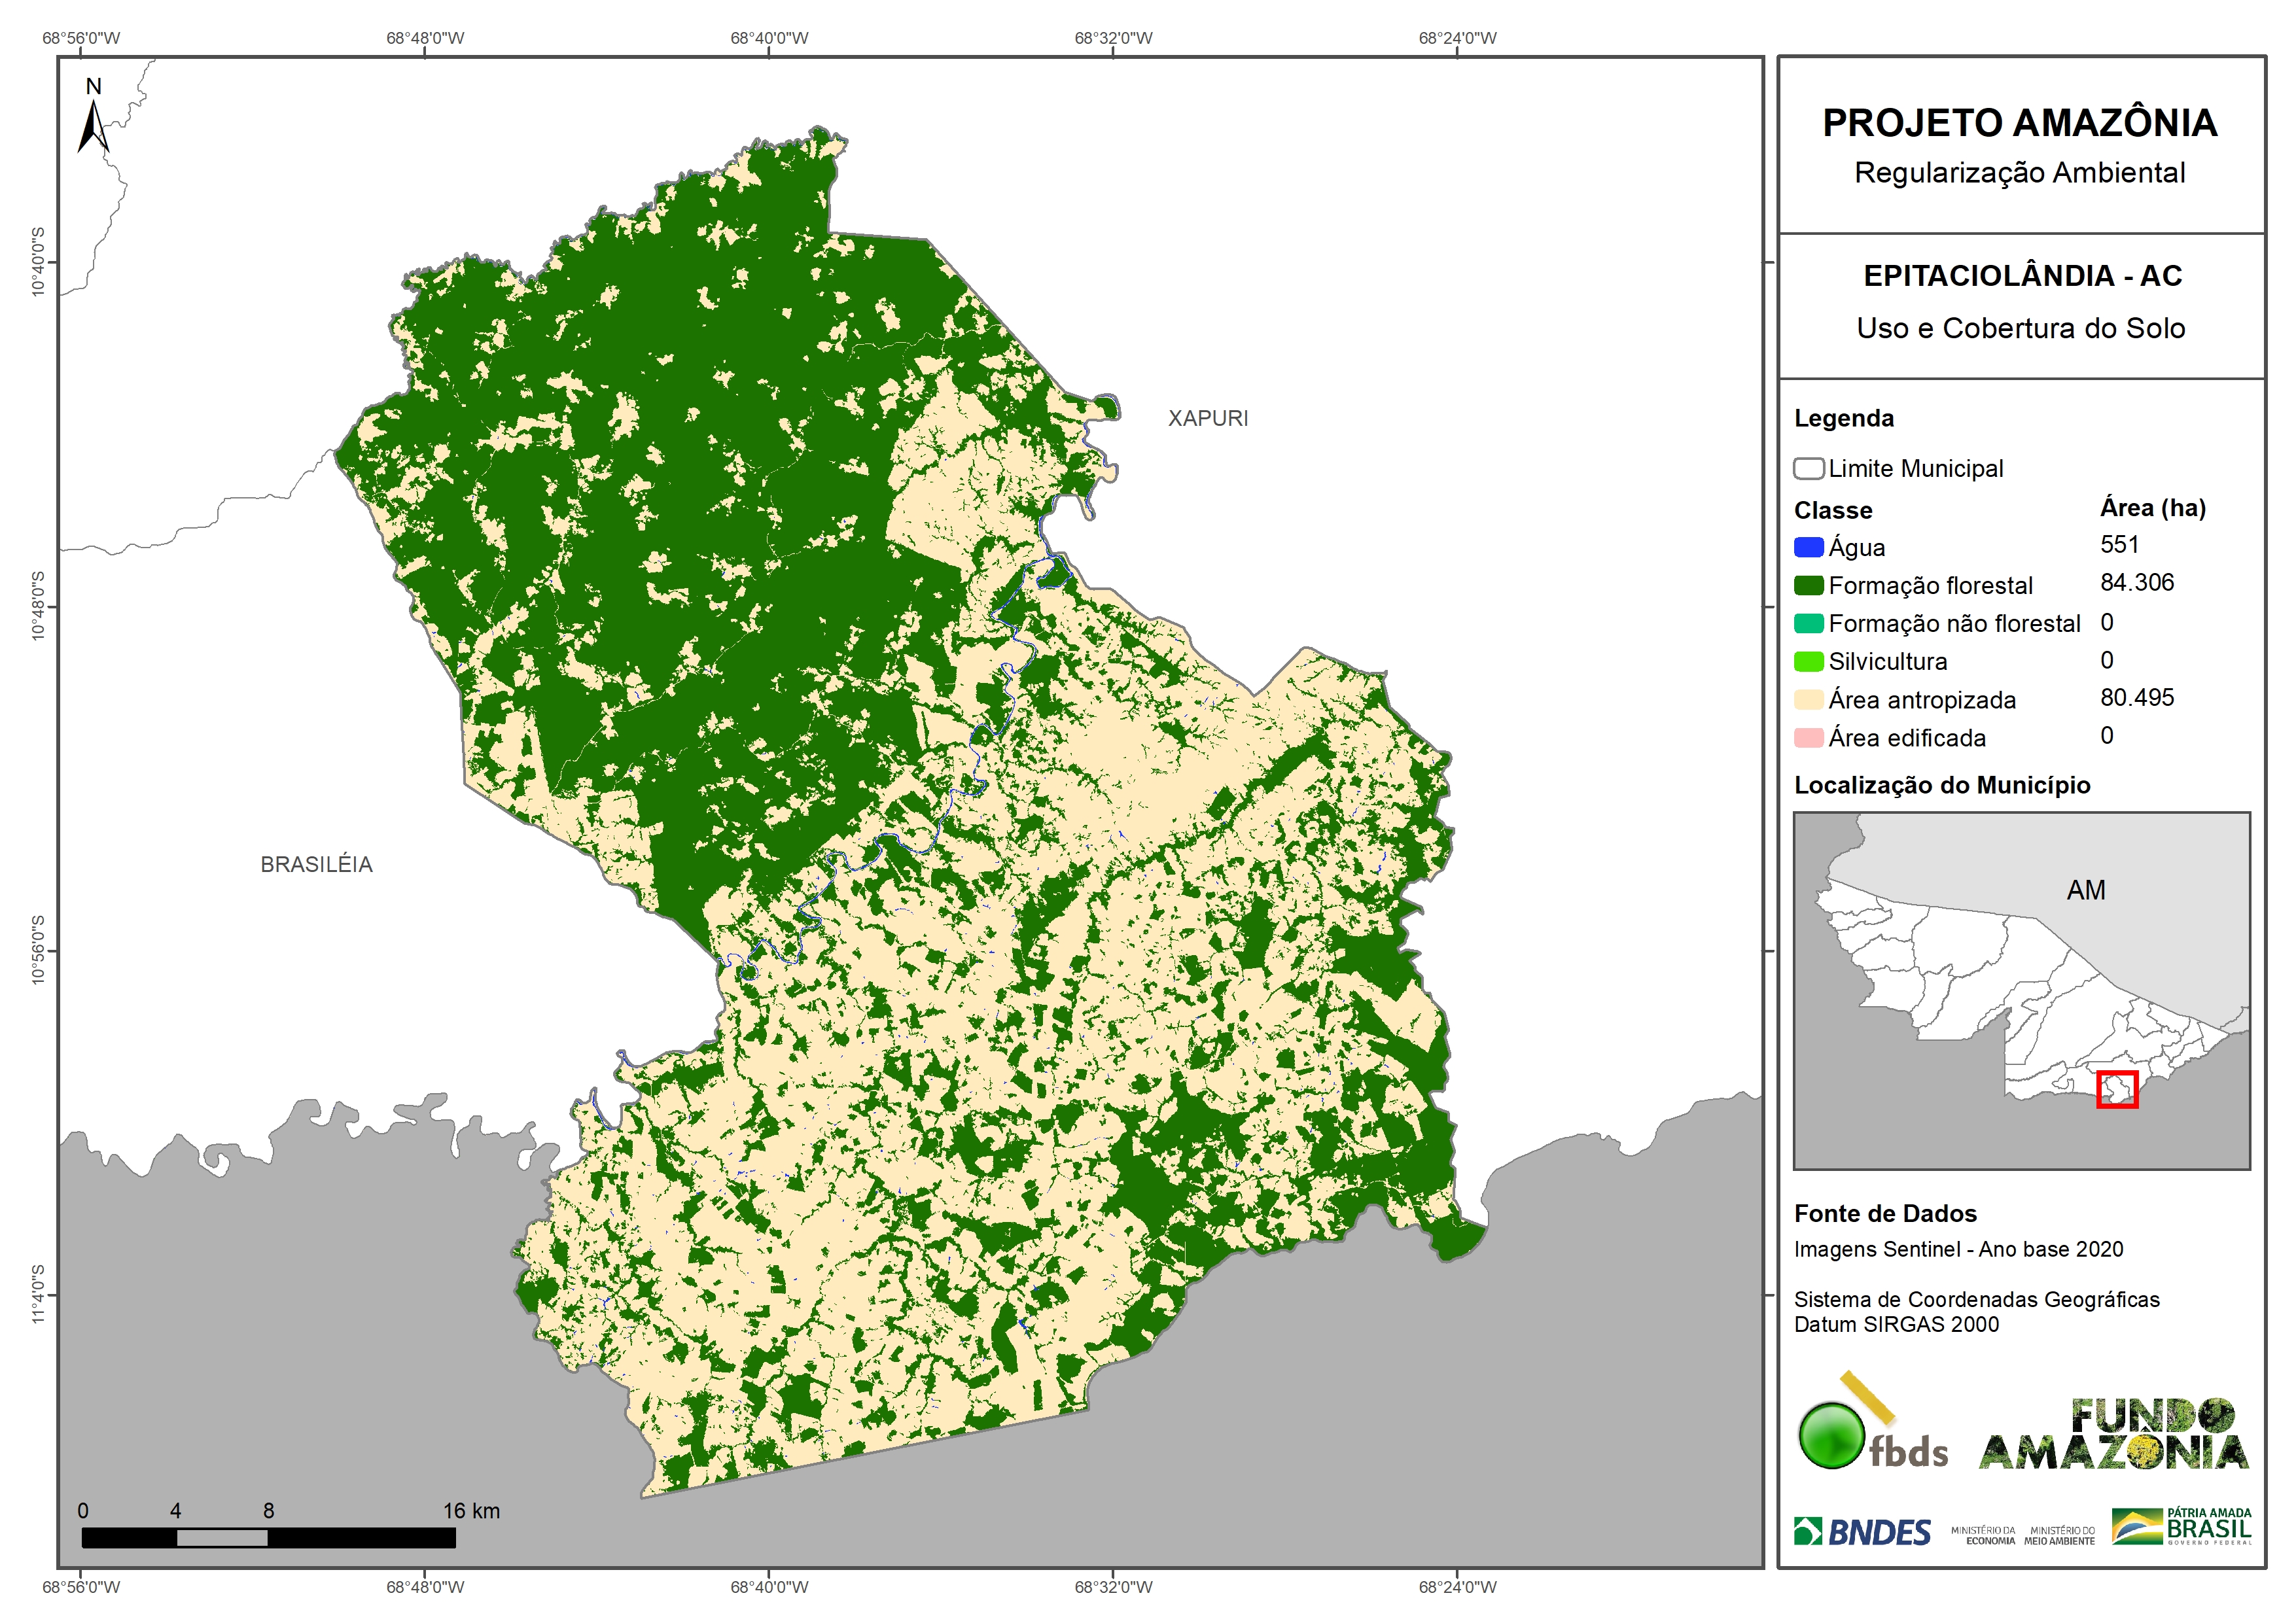This screenshot has height=1623, width=2296.
Task: Click the PROJETO AMAZÔNIA title
Action: click(x=2019, y=123)
